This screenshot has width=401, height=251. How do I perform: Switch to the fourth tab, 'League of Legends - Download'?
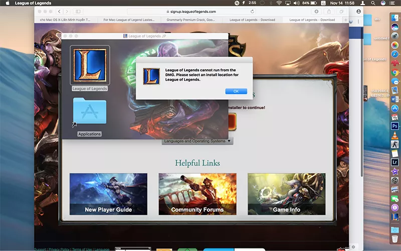click(x=252, y=20)
